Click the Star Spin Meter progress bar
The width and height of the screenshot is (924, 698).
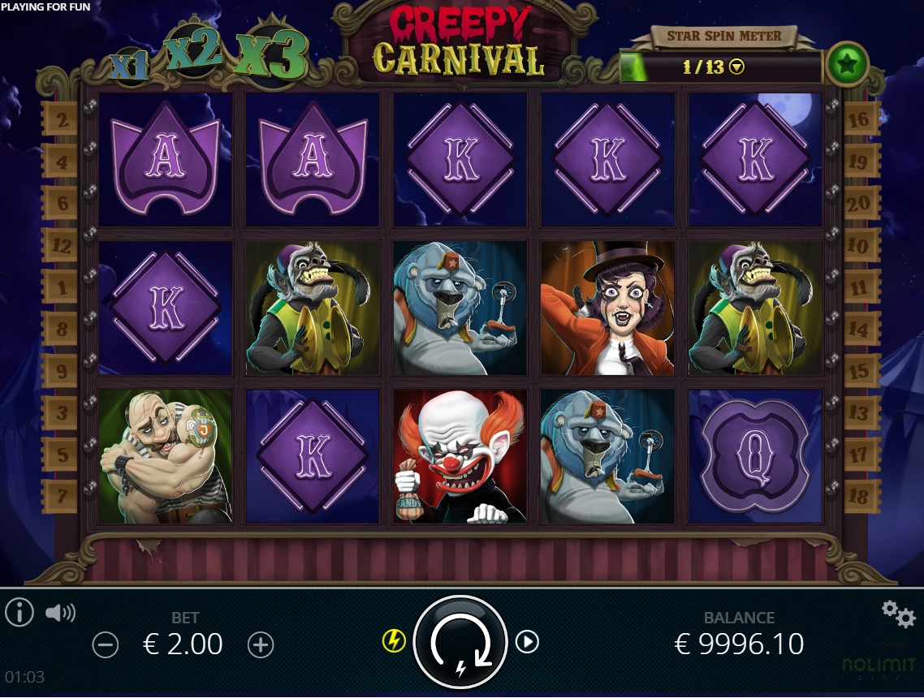pos(720,67)
